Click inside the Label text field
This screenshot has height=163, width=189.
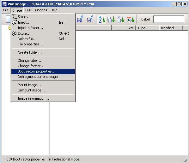click(x=169, y=19)
